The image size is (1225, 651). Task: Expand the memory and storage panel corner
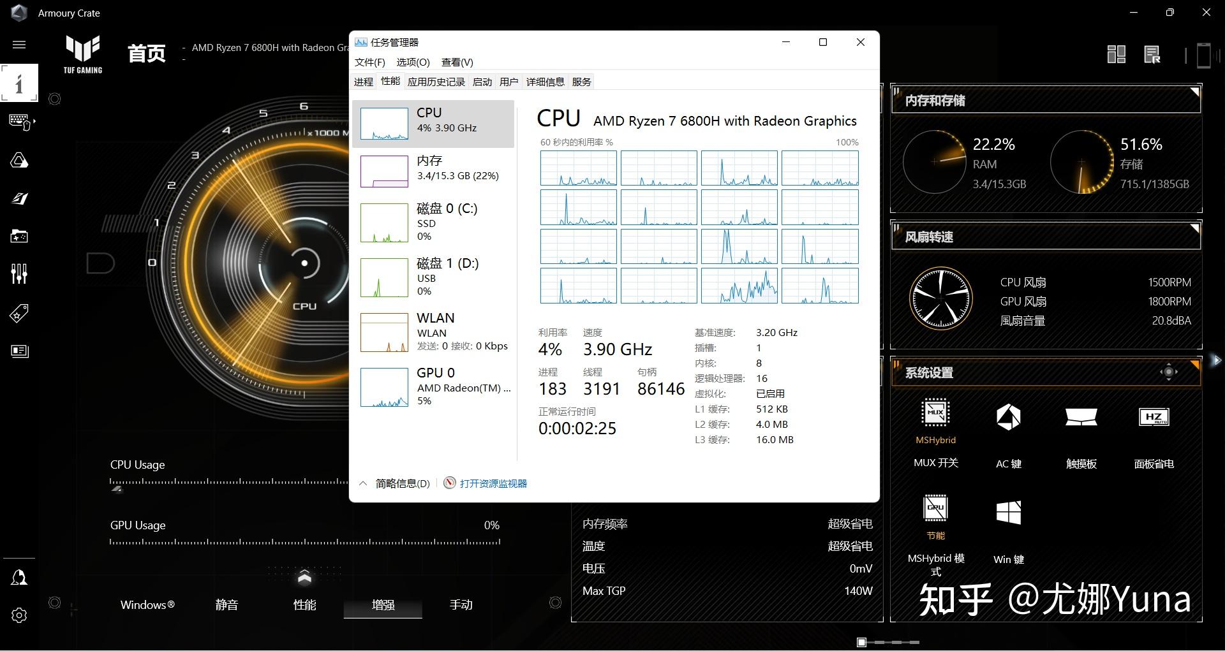[x=1194, y=92]
